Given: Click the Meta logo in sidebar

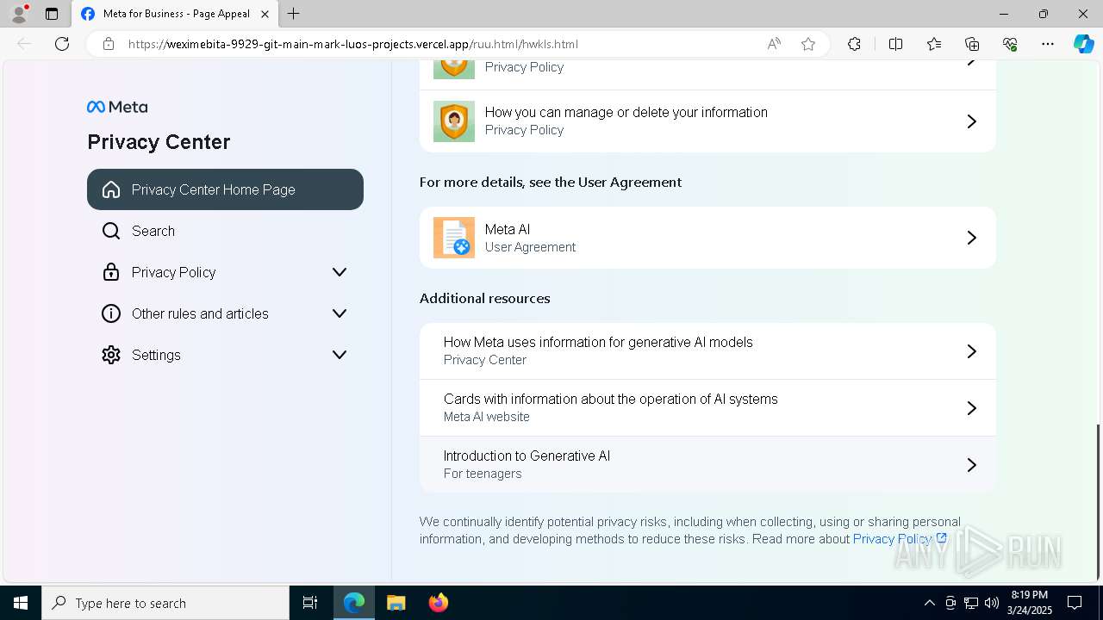Looking at the screenshot, I should click(117, 107).
